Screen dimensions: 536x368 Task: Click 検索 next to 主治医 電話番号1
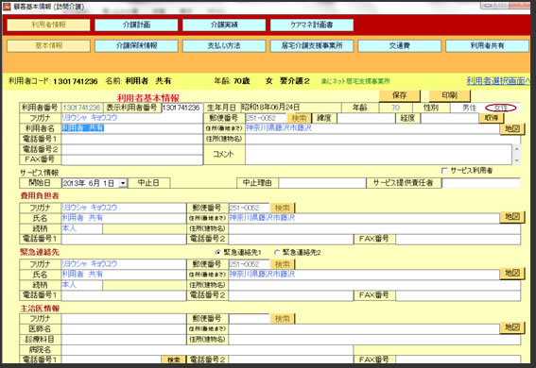[x=174, y=360]
